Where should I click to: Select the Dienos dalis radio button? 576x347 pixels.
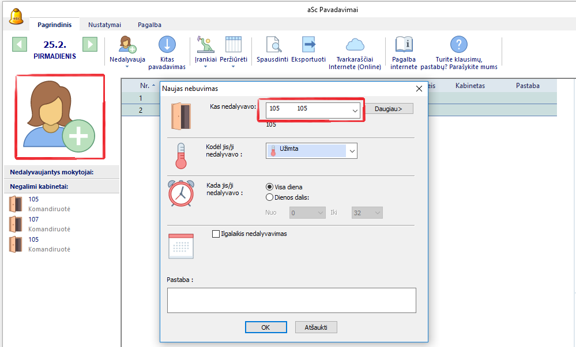pos(269,197)
